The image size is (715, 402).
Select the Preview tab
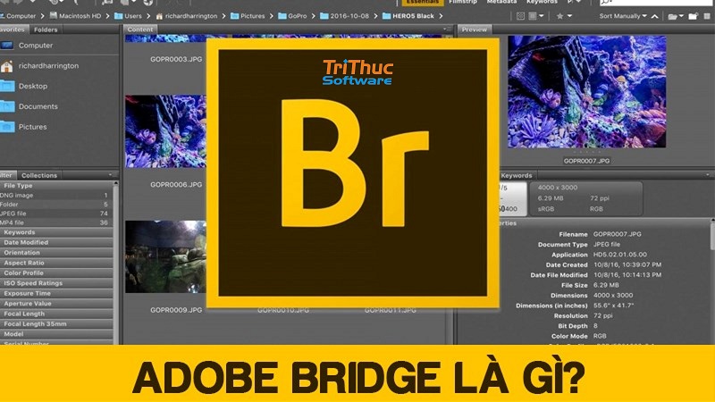475,29
